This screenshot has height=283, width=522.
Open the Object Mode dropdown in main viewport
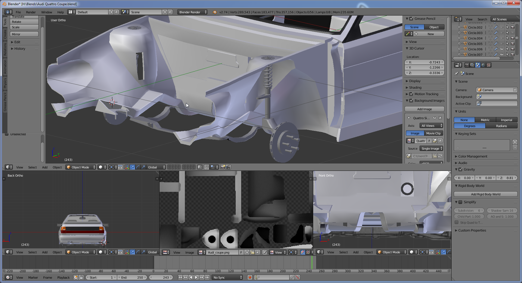81,167
